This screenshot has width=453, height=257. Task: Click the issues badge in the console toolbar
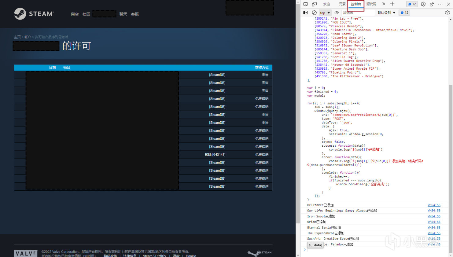(x=404, y=13)
